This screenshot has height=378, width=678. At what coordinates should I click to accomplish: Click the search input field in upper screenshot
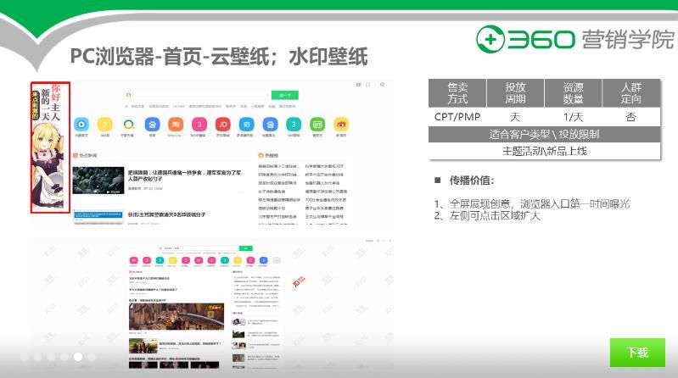(x=198, y=95)
